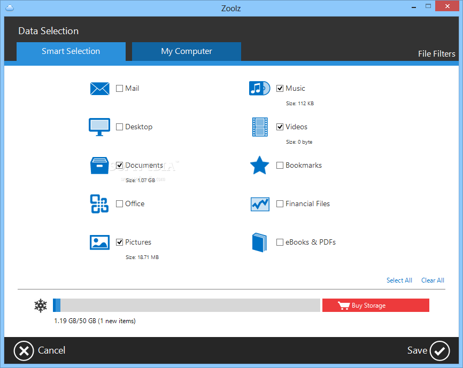Click the Select All link
This screenshot has height=368, width=463.
coord(399,280)
